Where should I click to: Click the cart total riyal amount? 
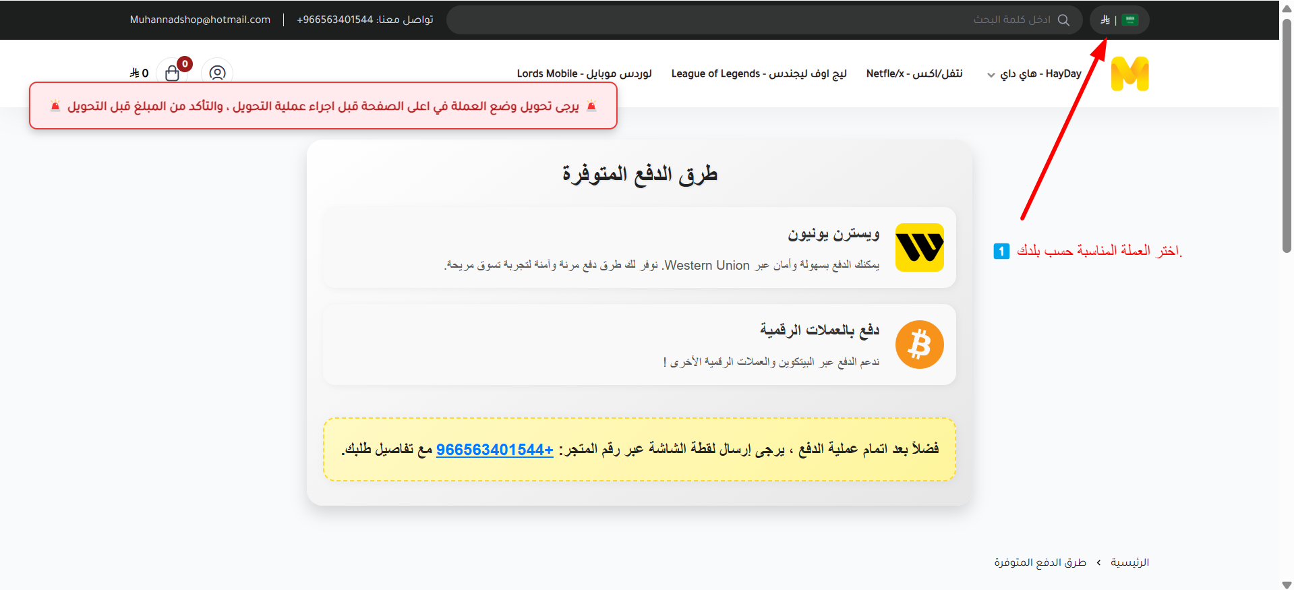pyautogui.click(x=140, y=73)
